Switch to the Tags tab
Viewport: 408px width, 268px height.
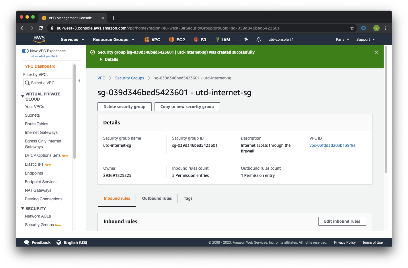click(188, 198)
